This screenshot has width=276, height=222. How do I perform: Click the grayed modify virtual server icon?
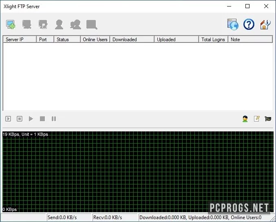(x=43, y=24)
